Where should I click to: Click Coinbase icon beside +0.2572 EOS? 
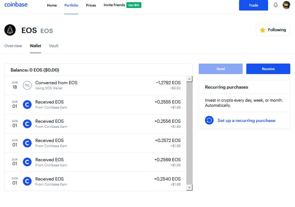click(27, 143)
